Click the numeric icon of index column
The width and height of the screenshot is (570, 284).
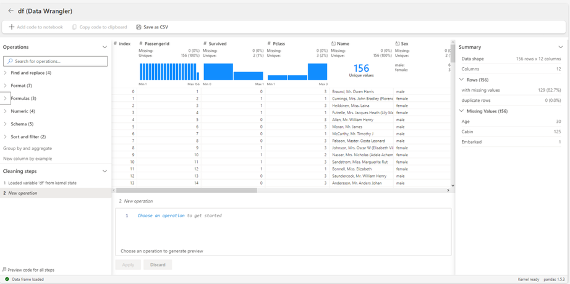[x=115, y=44]
